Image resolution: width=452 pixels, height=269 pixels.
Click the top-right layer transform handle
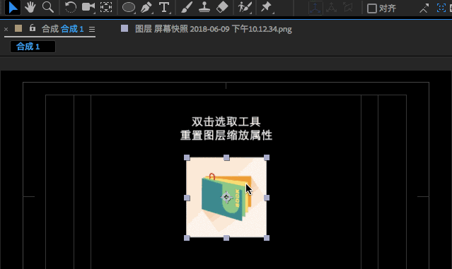pyautogui.click(x=267, y=157)
